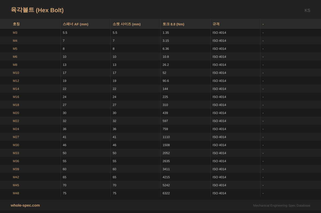Click ISO 4014 in the M20 row

click(219, 113)
